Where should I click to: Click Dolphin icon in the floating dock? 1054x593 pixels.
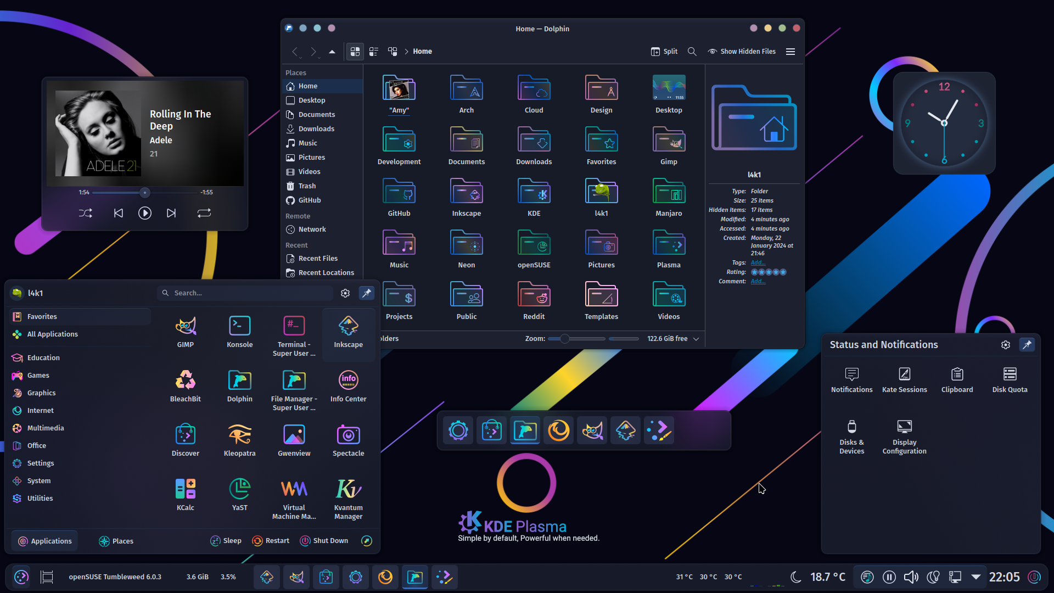pos(525,430)
